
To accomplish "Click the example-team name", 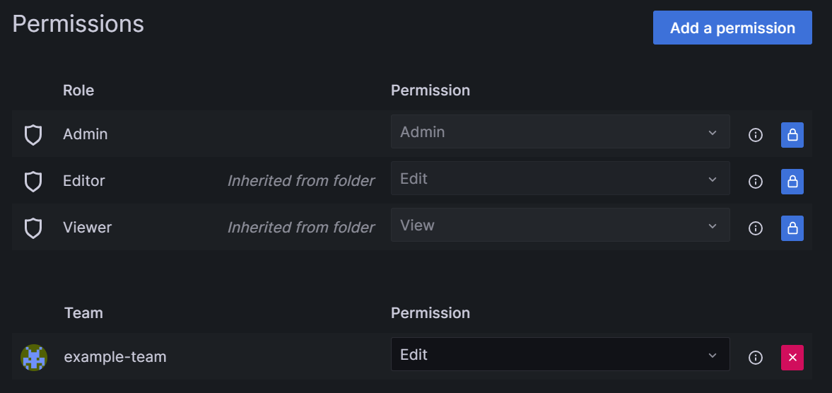I will [115, 357].
